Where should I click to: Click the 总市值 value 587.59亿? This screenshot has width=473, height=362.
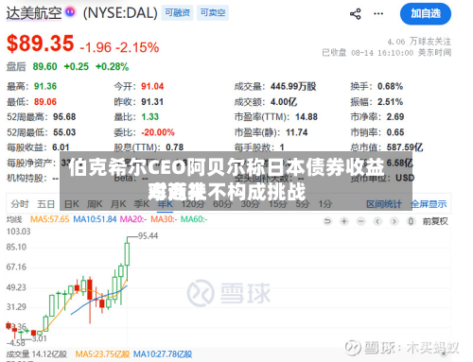[x=405, y=147]
